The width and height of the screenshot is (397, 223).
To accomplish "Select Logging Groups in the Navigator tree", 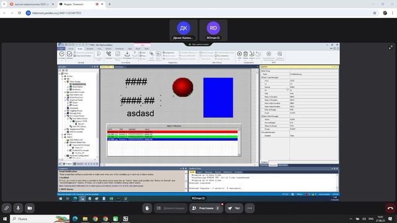I will tap(76, 110).
